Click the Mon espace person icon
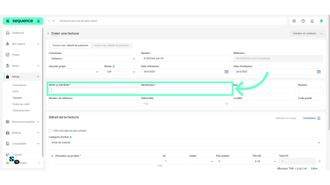330x185 pixels. pos(8,44)
